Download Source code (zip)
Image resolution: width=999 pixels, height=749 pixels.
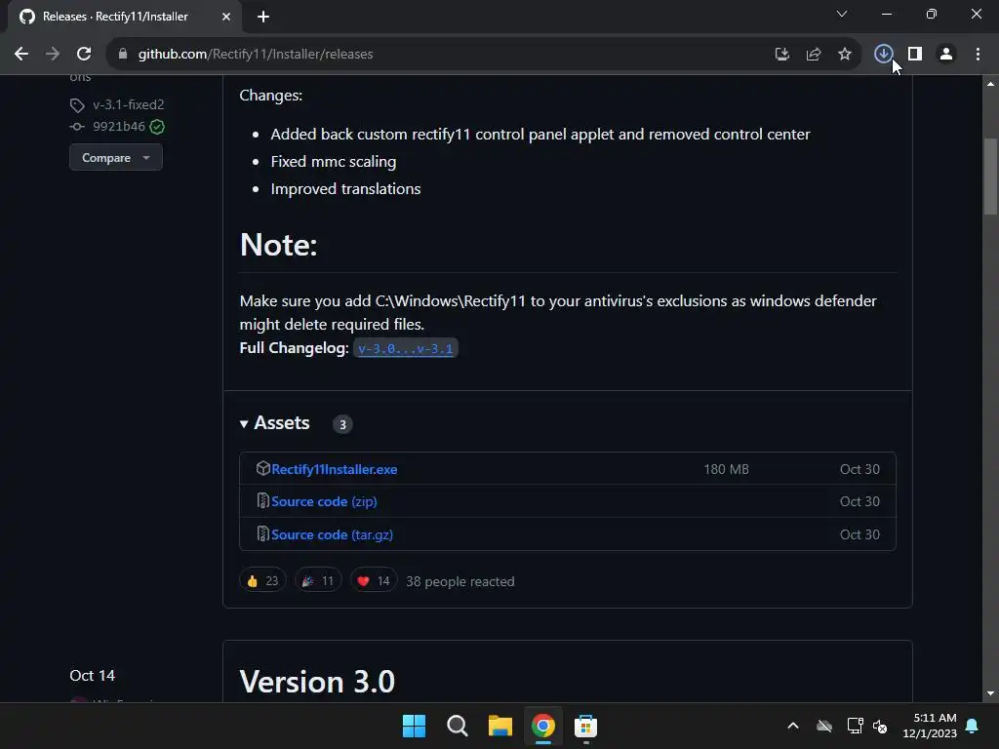[x=324, y=502]
